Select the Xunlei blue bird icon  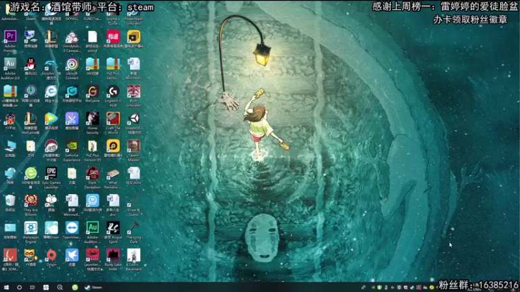pos(71,256)
